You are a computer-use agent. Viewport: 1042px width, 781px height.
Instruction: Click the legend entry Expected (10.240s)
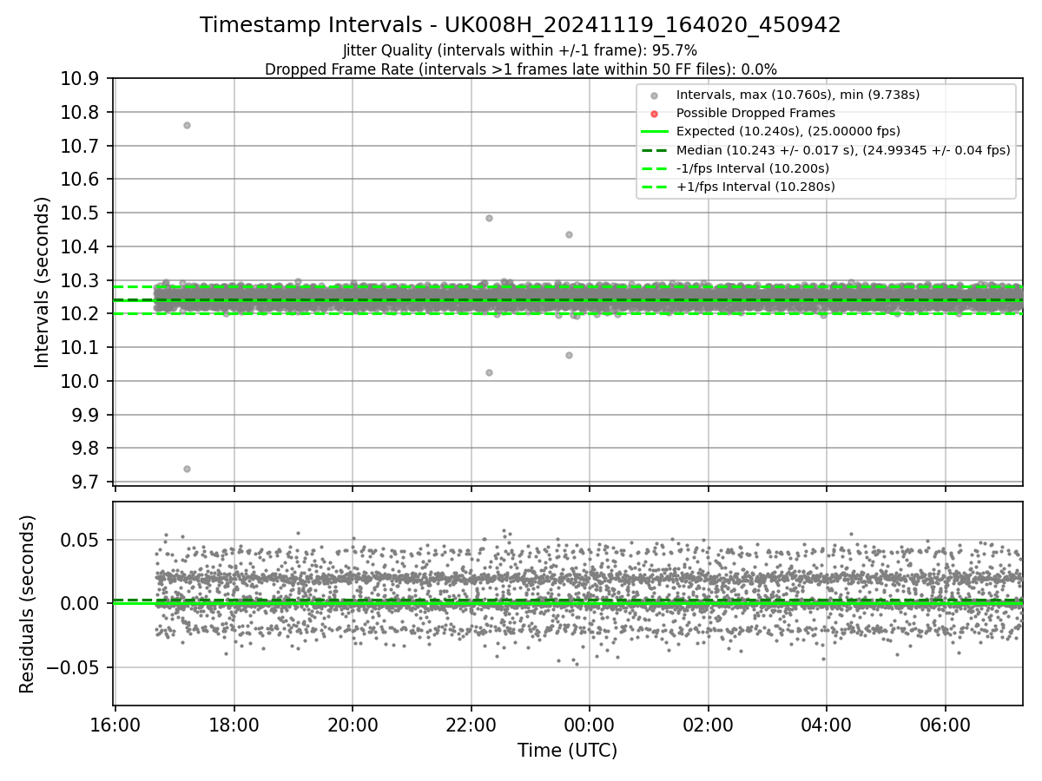click(788, 131)
